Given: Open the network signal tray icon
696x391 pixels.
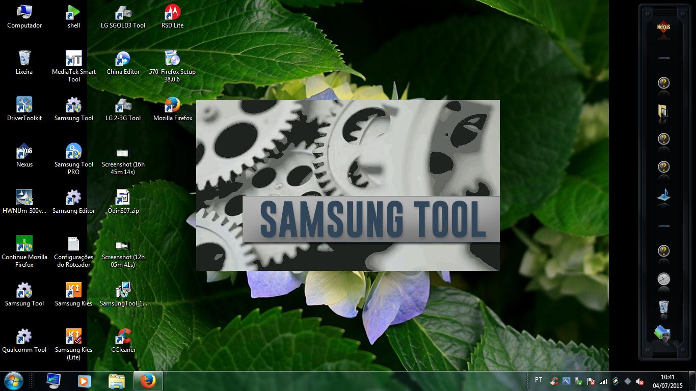Looking at the screenshot, I should (603, 381).
